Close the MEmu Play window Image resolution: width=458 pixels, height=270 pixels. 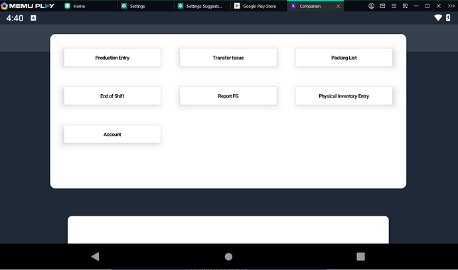point(439,6)
